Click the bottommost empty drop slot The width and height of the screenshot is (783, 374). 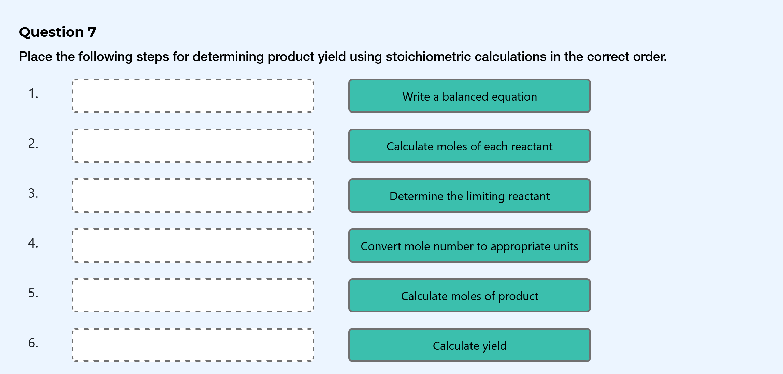193,345
